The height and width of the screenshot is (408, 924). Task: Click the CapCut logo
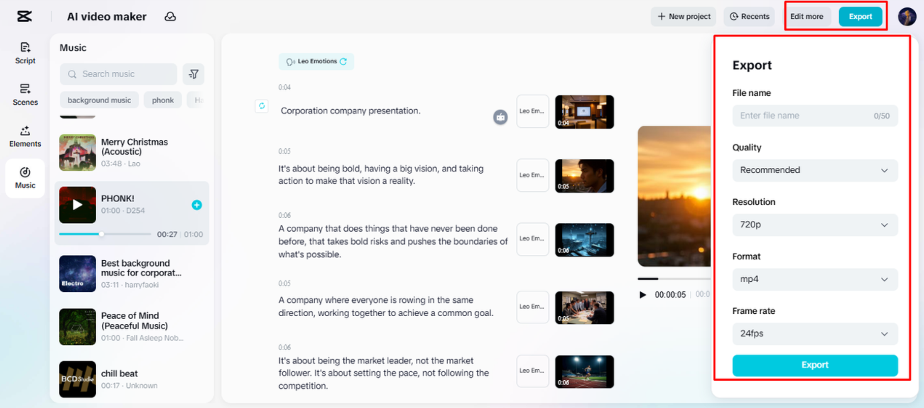(25, 16)
